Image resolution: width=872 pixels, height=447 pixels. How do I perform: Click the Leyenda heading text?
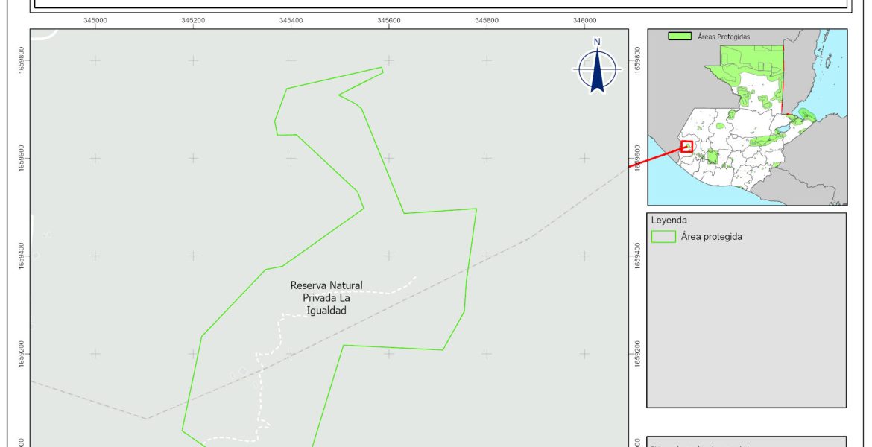(669, 221)
